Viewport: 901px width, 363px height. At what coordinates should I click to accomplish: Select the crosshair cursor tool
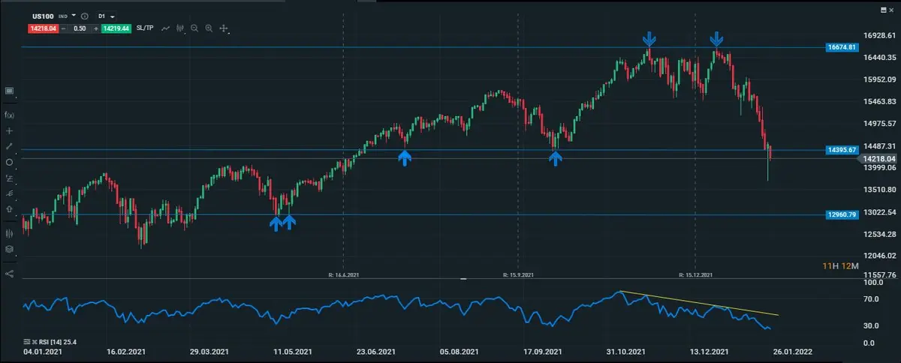[10, 130]
